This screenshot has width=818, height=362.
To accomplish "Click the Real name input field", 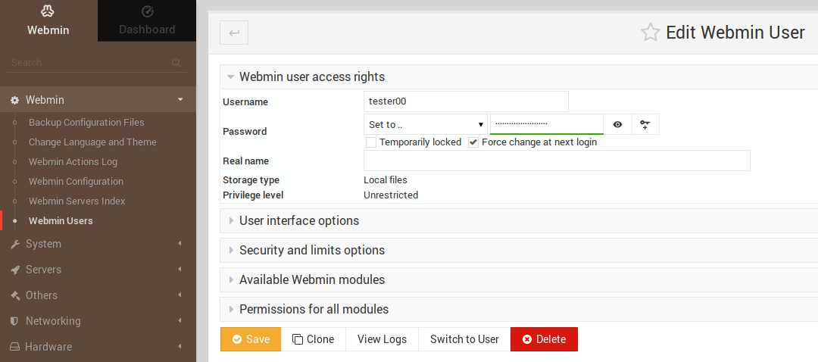I will [x=557, y=161].
